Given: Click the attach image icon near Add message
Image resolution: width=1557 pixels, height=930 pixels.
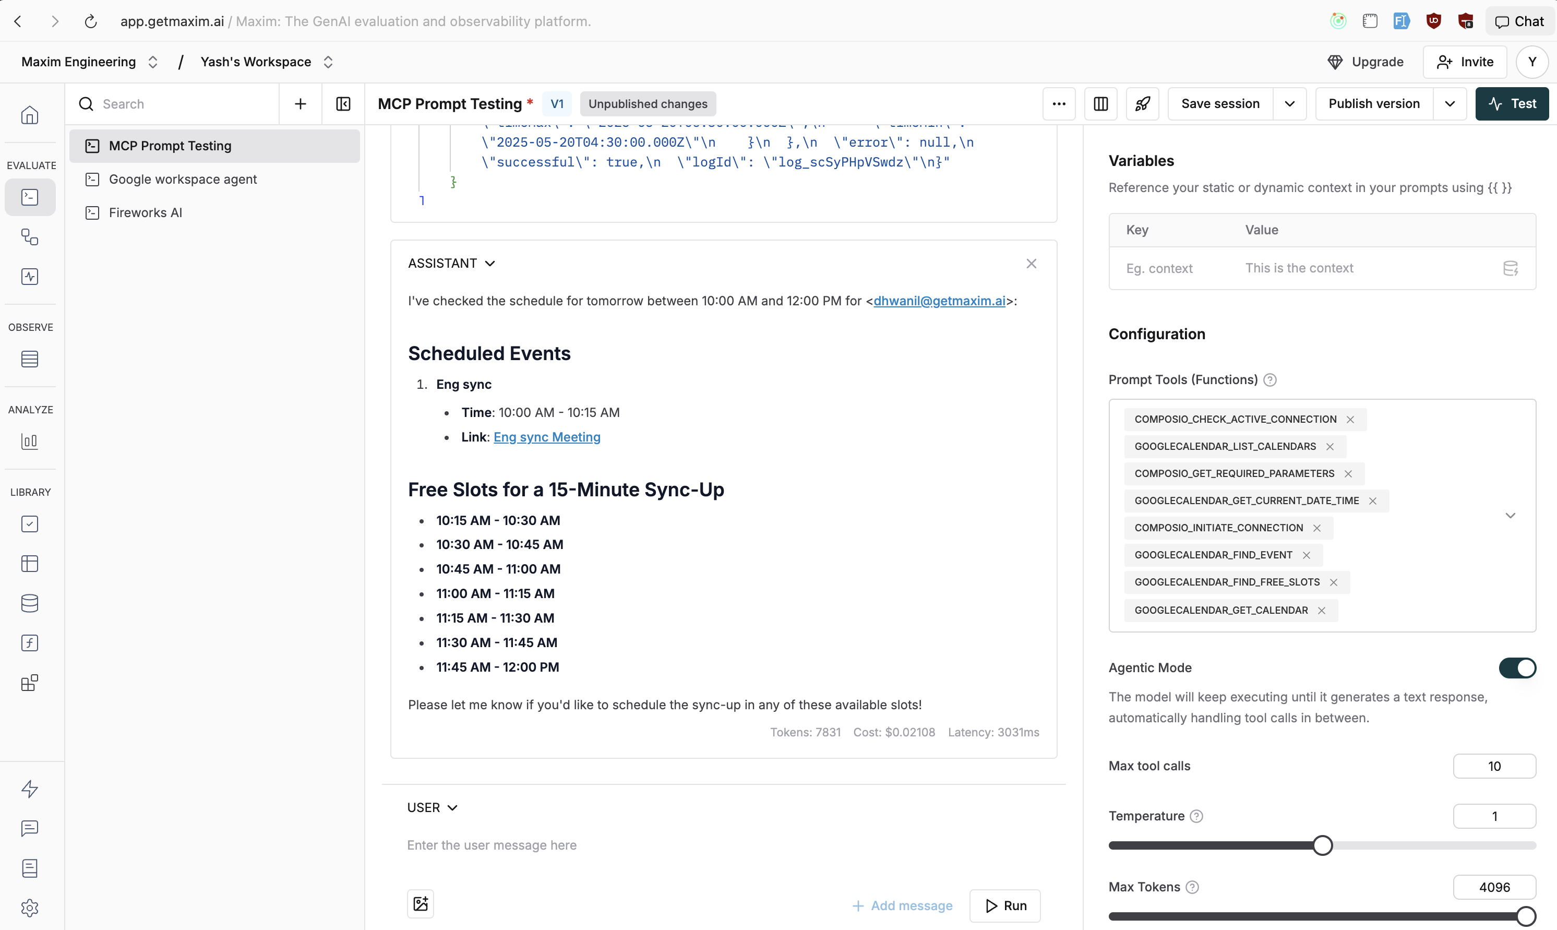Looking at the screenshot, I should pos(421,904).
